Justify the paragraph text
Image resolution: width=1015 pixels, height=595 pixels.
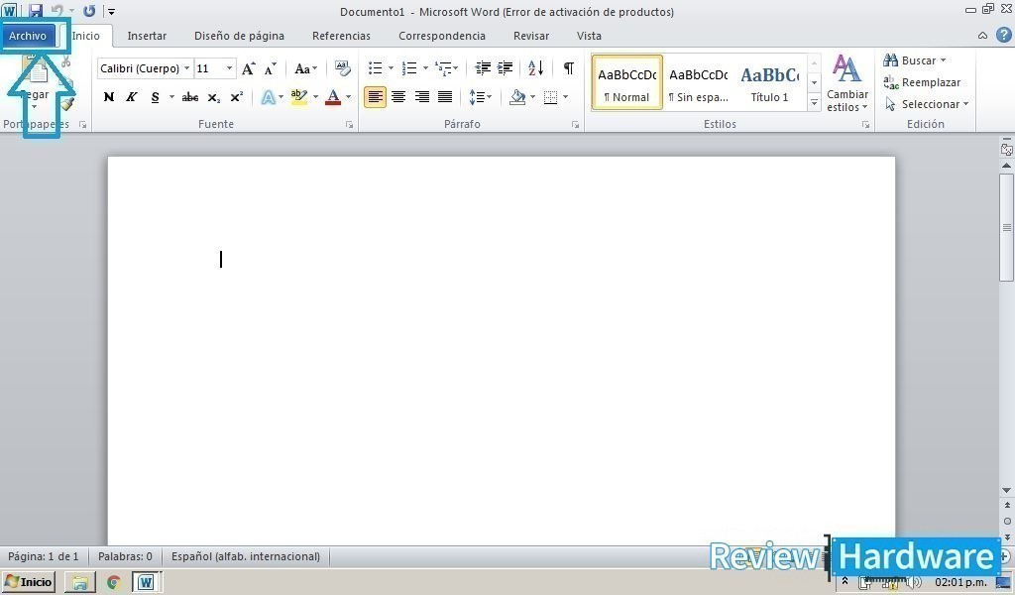coord(445,97)
